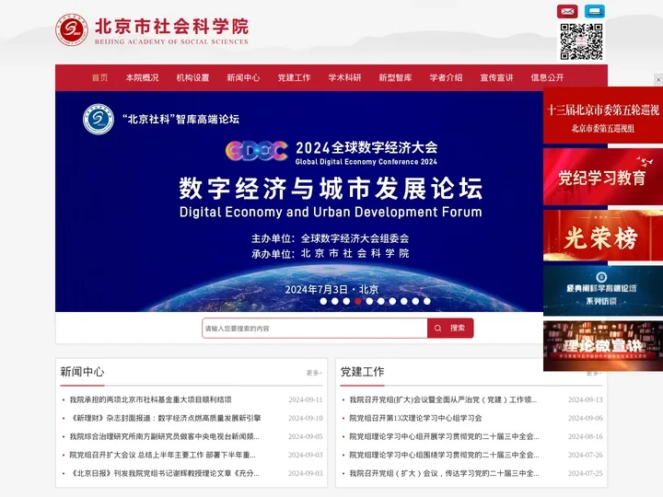The height and width of the screenshot is (497, 663).
Task: Open the 党建工作 navigation menu item
Action: [x=295, y=77]
